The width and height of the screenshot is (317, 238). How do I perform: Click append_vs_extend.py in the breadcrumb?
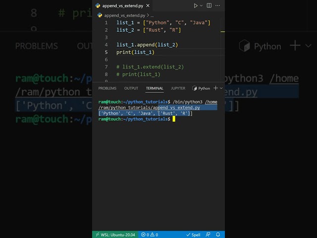124,15
